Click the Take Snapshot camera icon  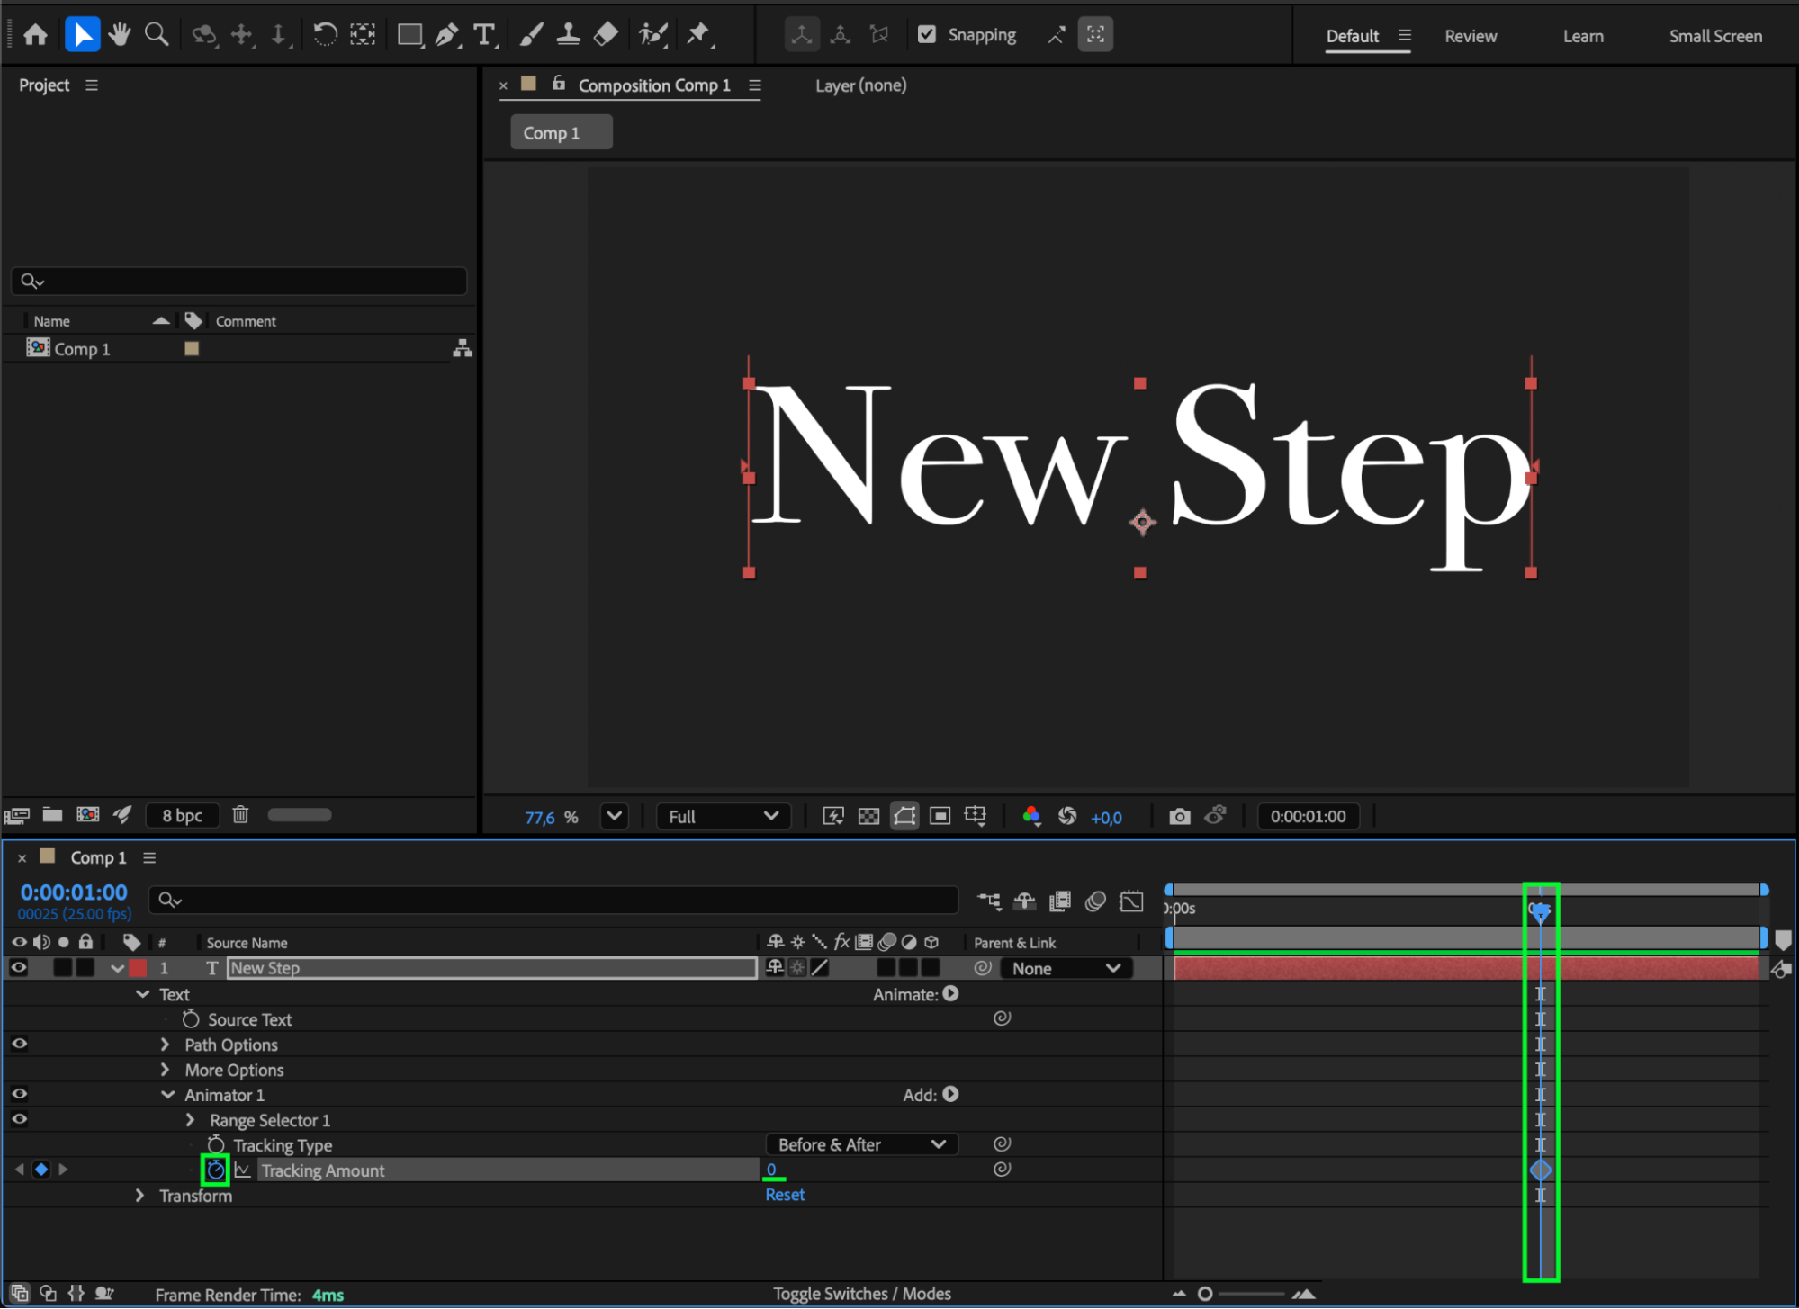[x=1179, y=816]
